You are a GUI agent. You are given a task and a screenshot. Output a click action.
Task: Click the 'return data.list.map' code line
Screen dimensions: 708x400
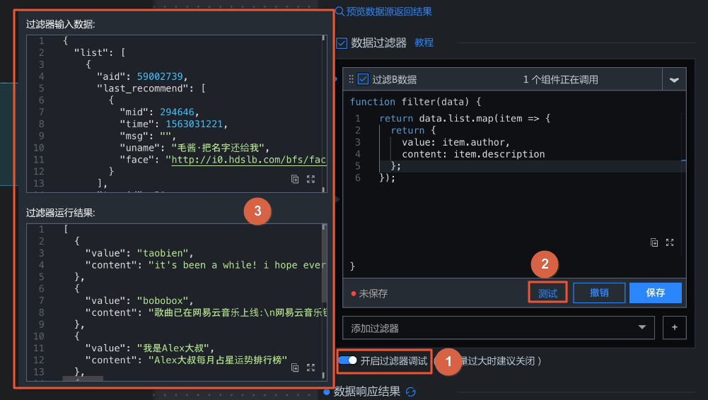(465, 118)
